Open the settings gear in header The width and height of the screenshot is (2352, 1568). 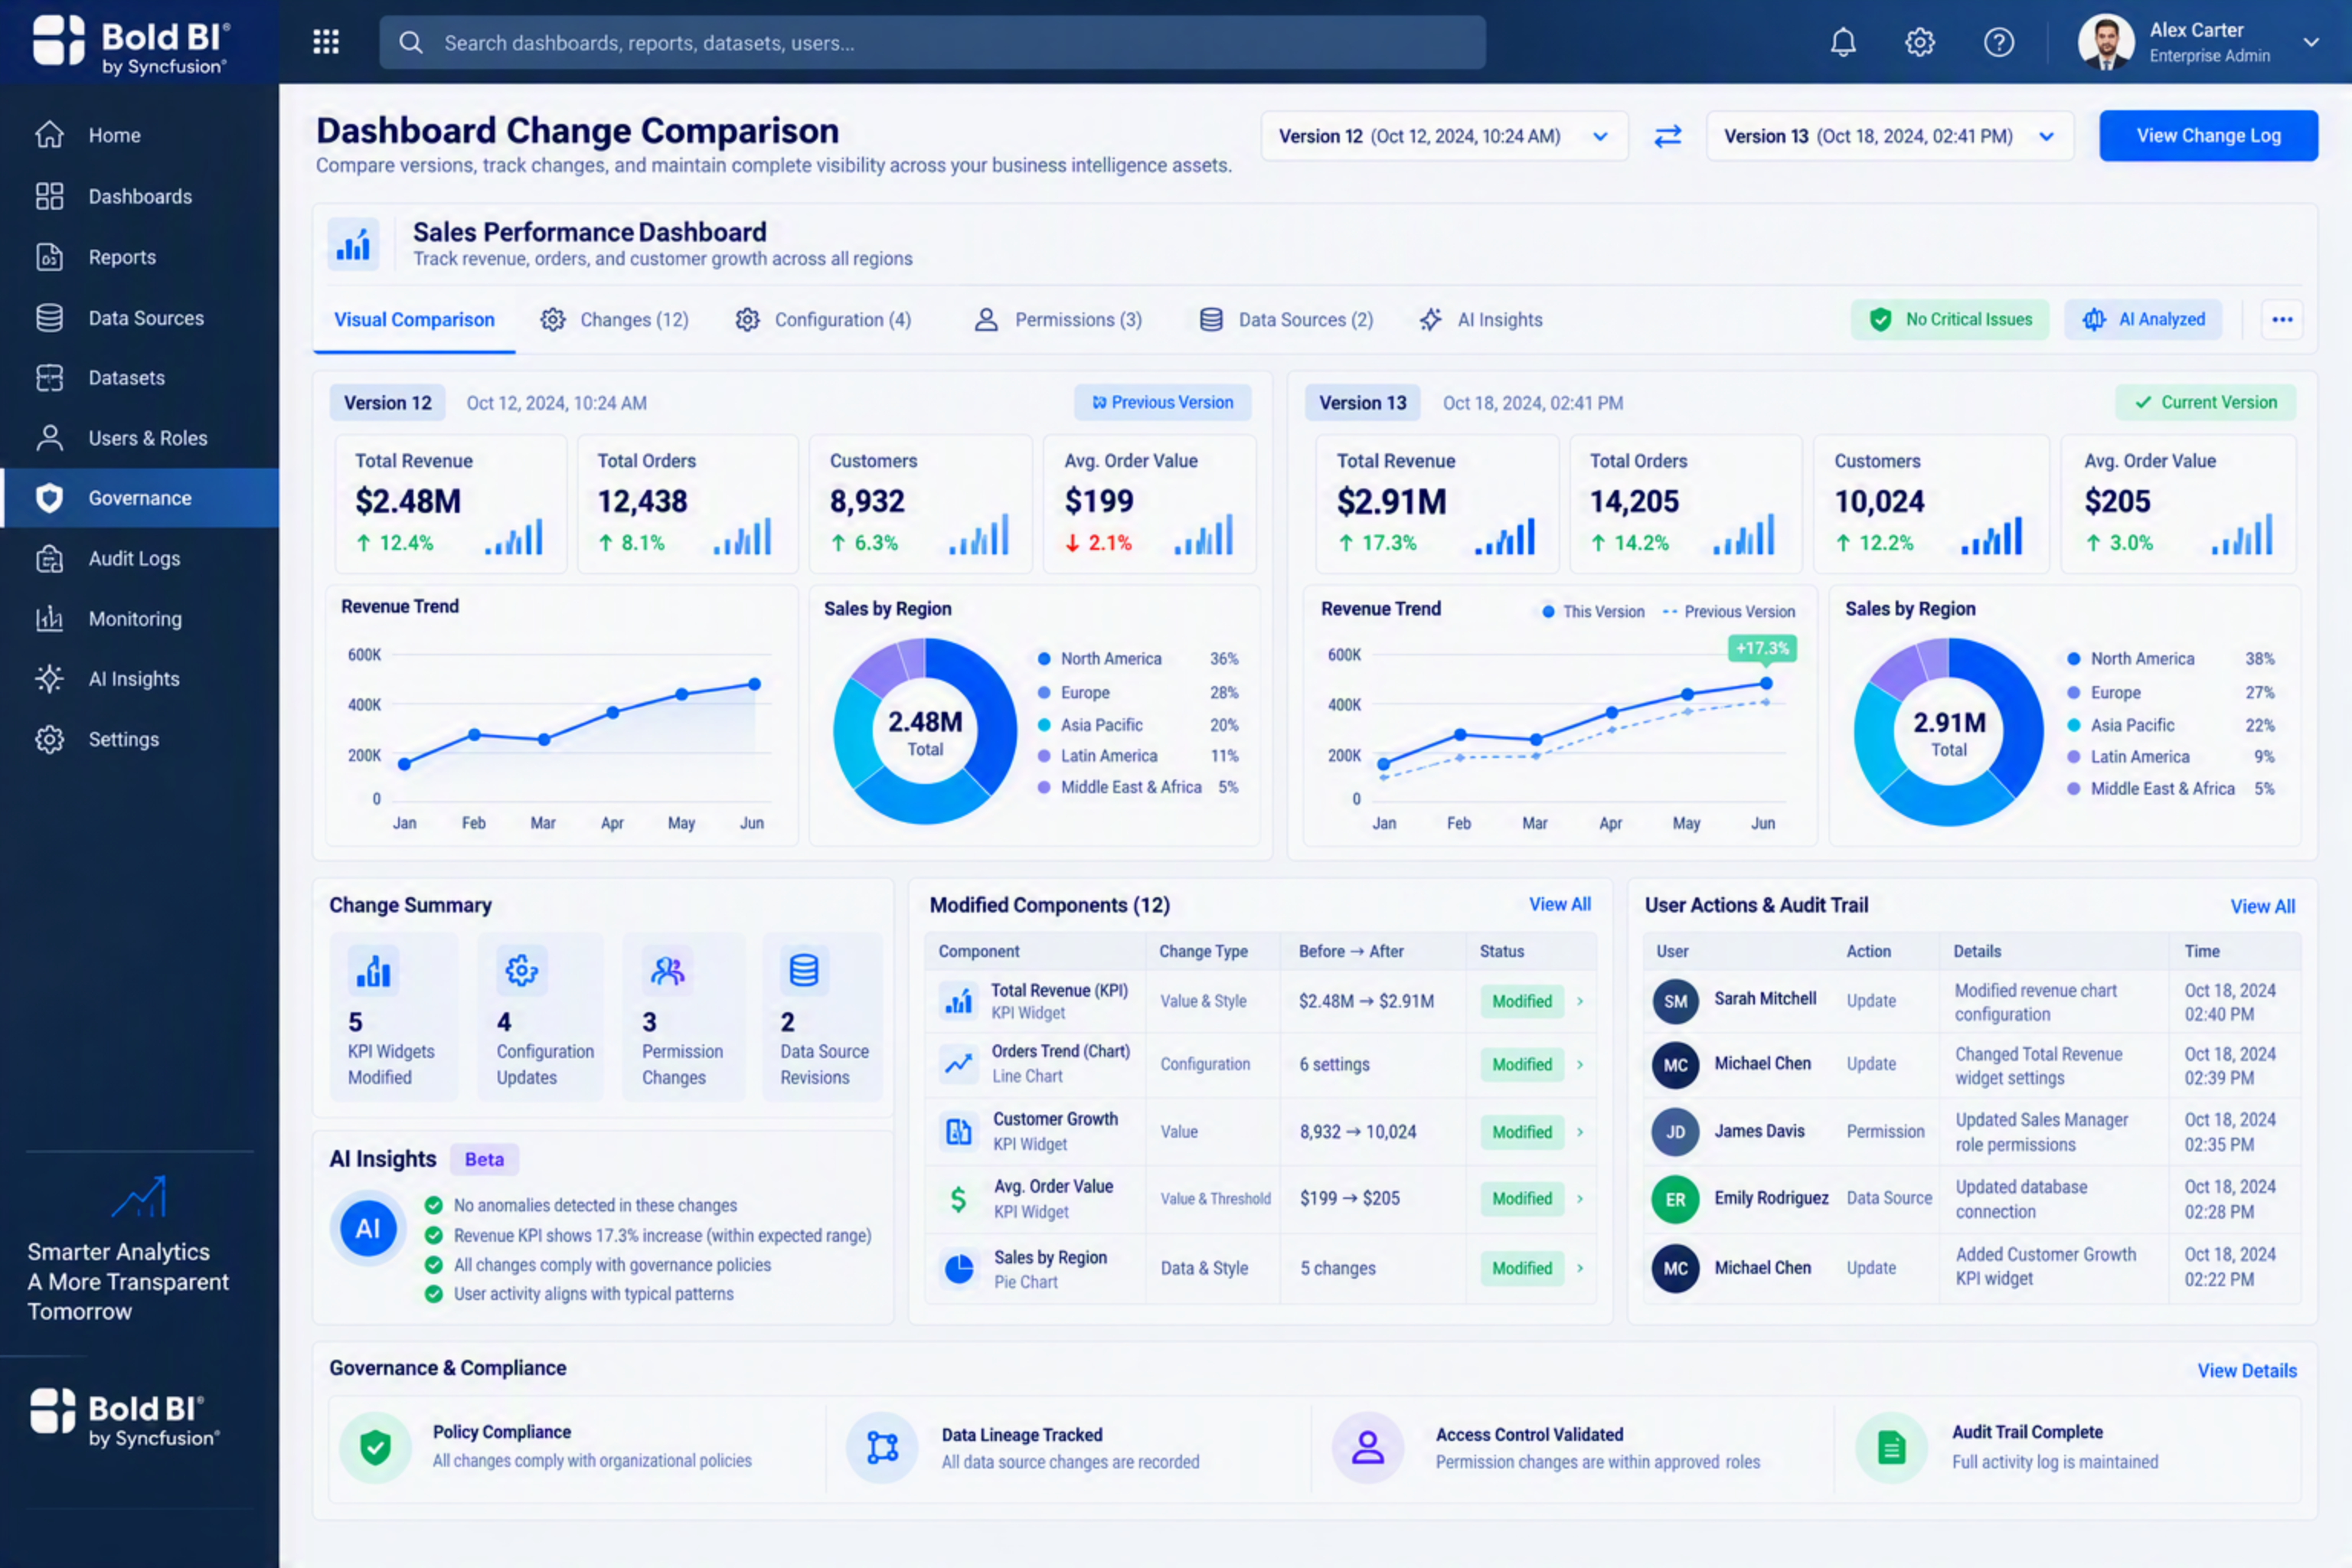tap(1920, 42)
